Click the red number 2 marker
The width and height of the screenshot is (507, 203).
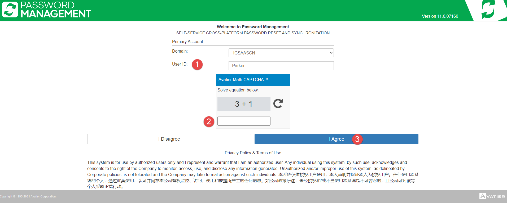(x=209, y=121)
